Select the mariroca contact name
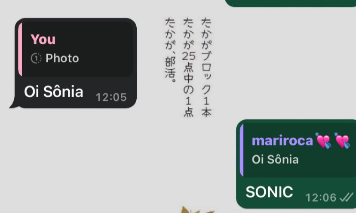Viewport: 356px width, 213px height. point(282,140)
